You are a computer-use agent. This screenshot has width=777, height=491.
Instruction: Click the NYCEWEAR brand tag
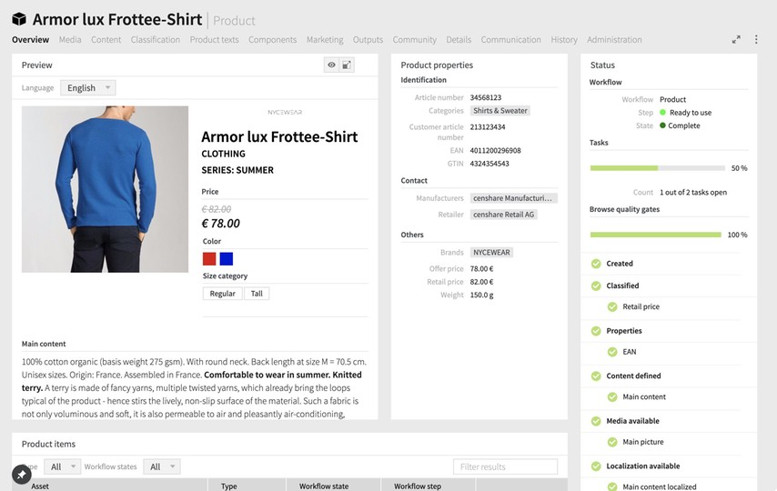tap(491, 252)
